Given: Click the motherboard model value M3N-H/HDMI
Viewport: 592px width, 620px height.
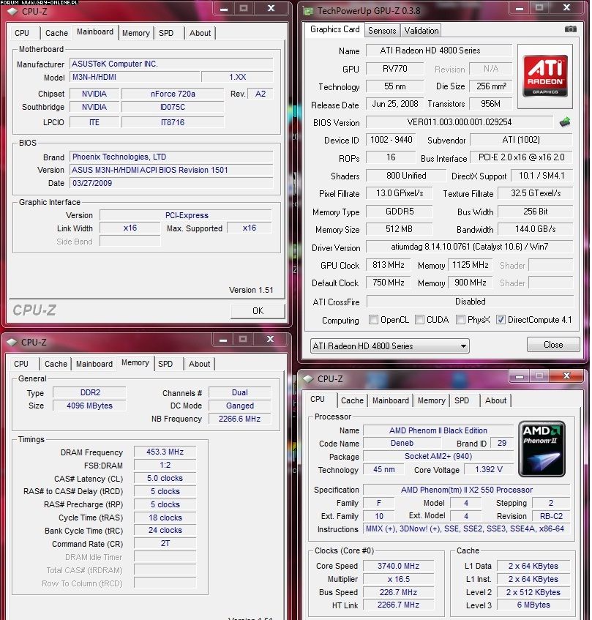Looking at the screenshot, I should click(x=135, y=77).
